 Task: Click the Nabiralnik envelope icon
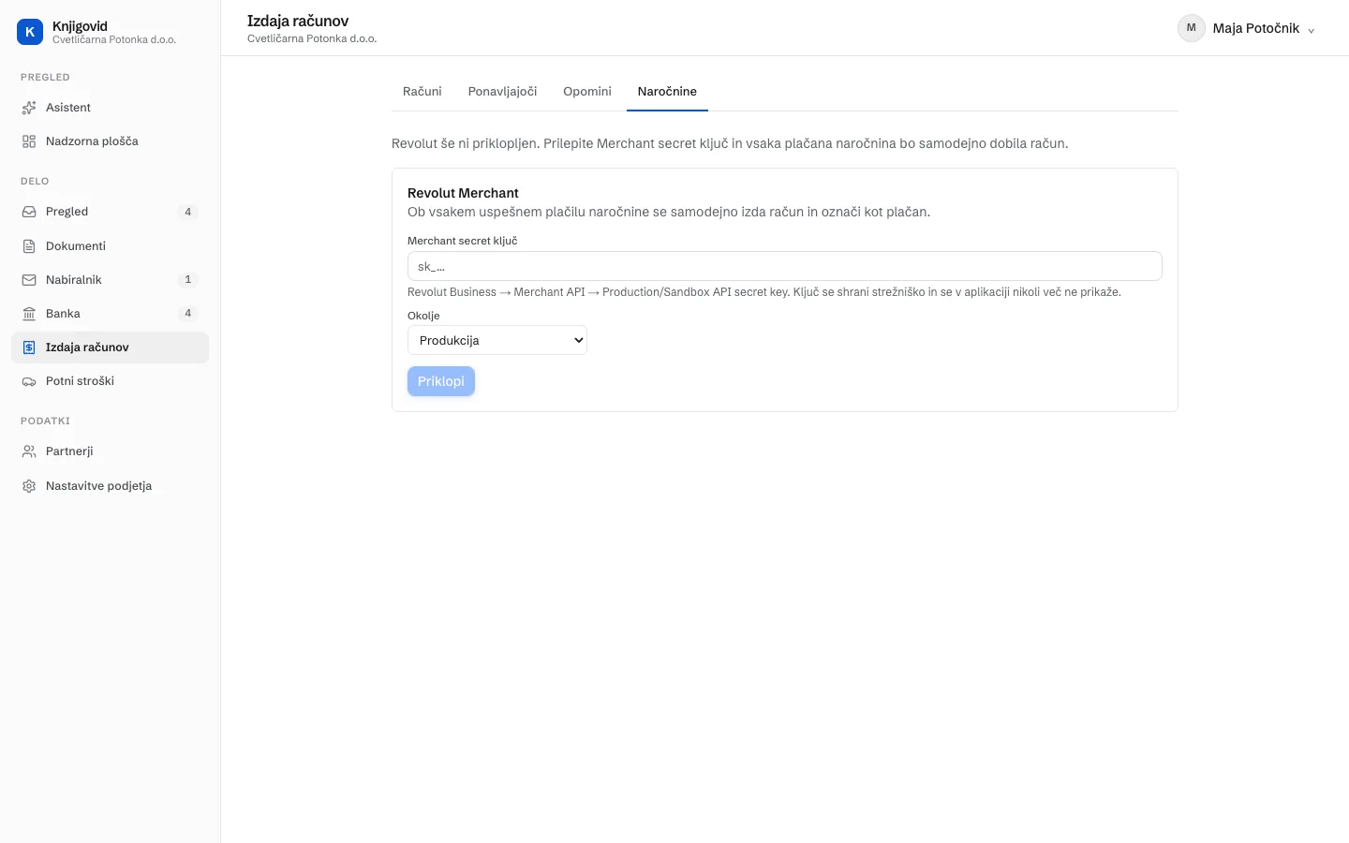coord(29,280)
